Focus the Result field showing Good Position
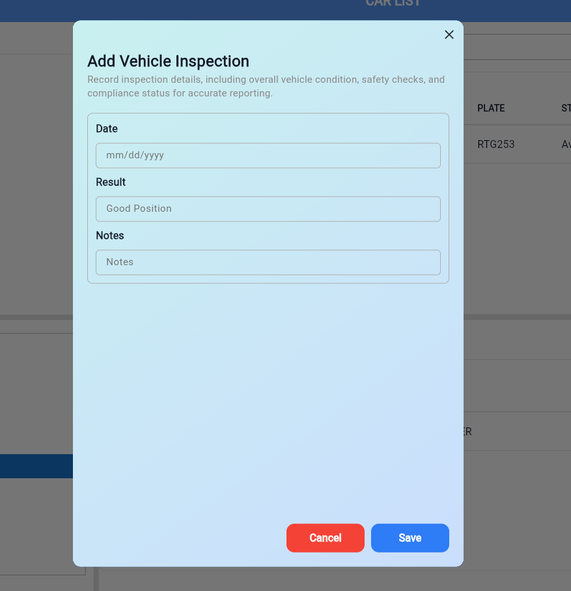 (268, 209)
